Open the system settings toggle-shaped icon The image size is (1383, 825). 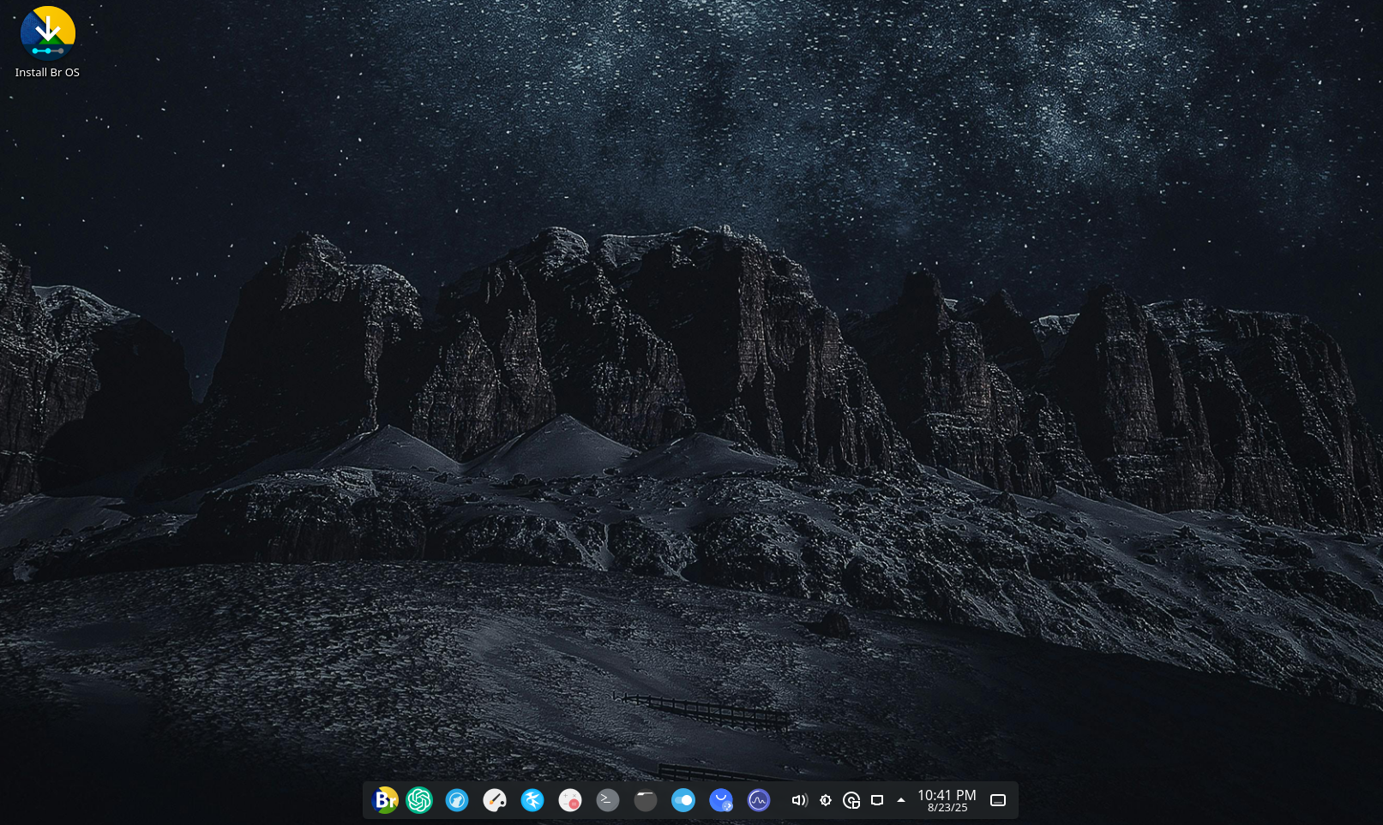coord(683,800)
